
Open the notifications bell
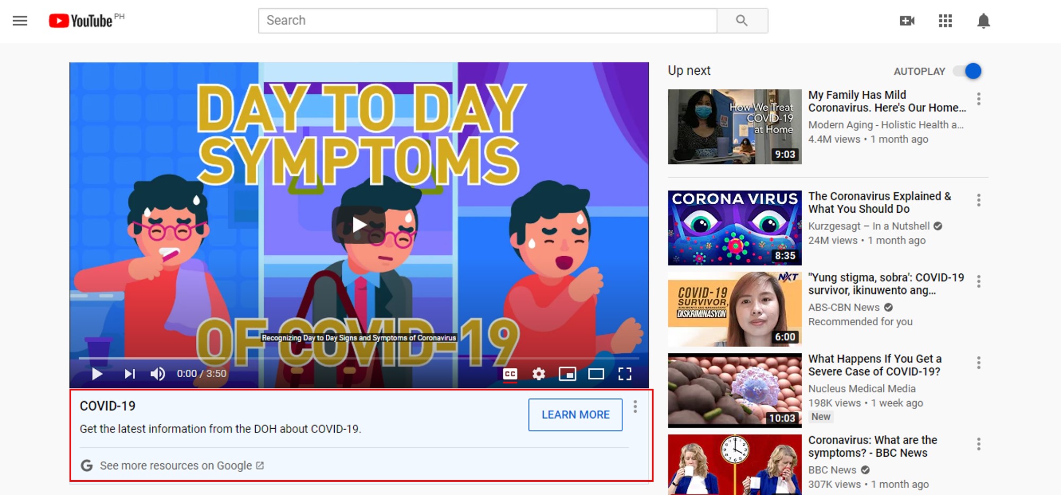pyautogui.click(x=984, y=21)
